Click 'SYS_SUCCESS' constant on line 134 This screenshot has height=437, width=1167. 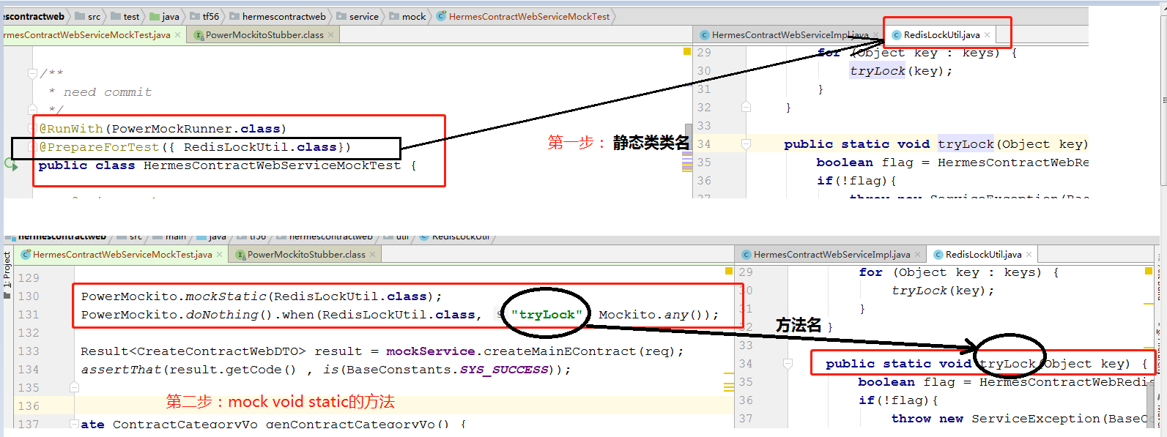coord(504,370)
